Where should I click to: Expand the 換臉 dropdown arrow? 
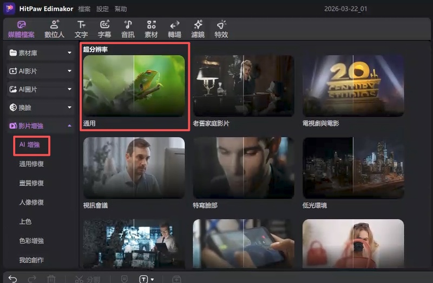(x=70, y=107)
